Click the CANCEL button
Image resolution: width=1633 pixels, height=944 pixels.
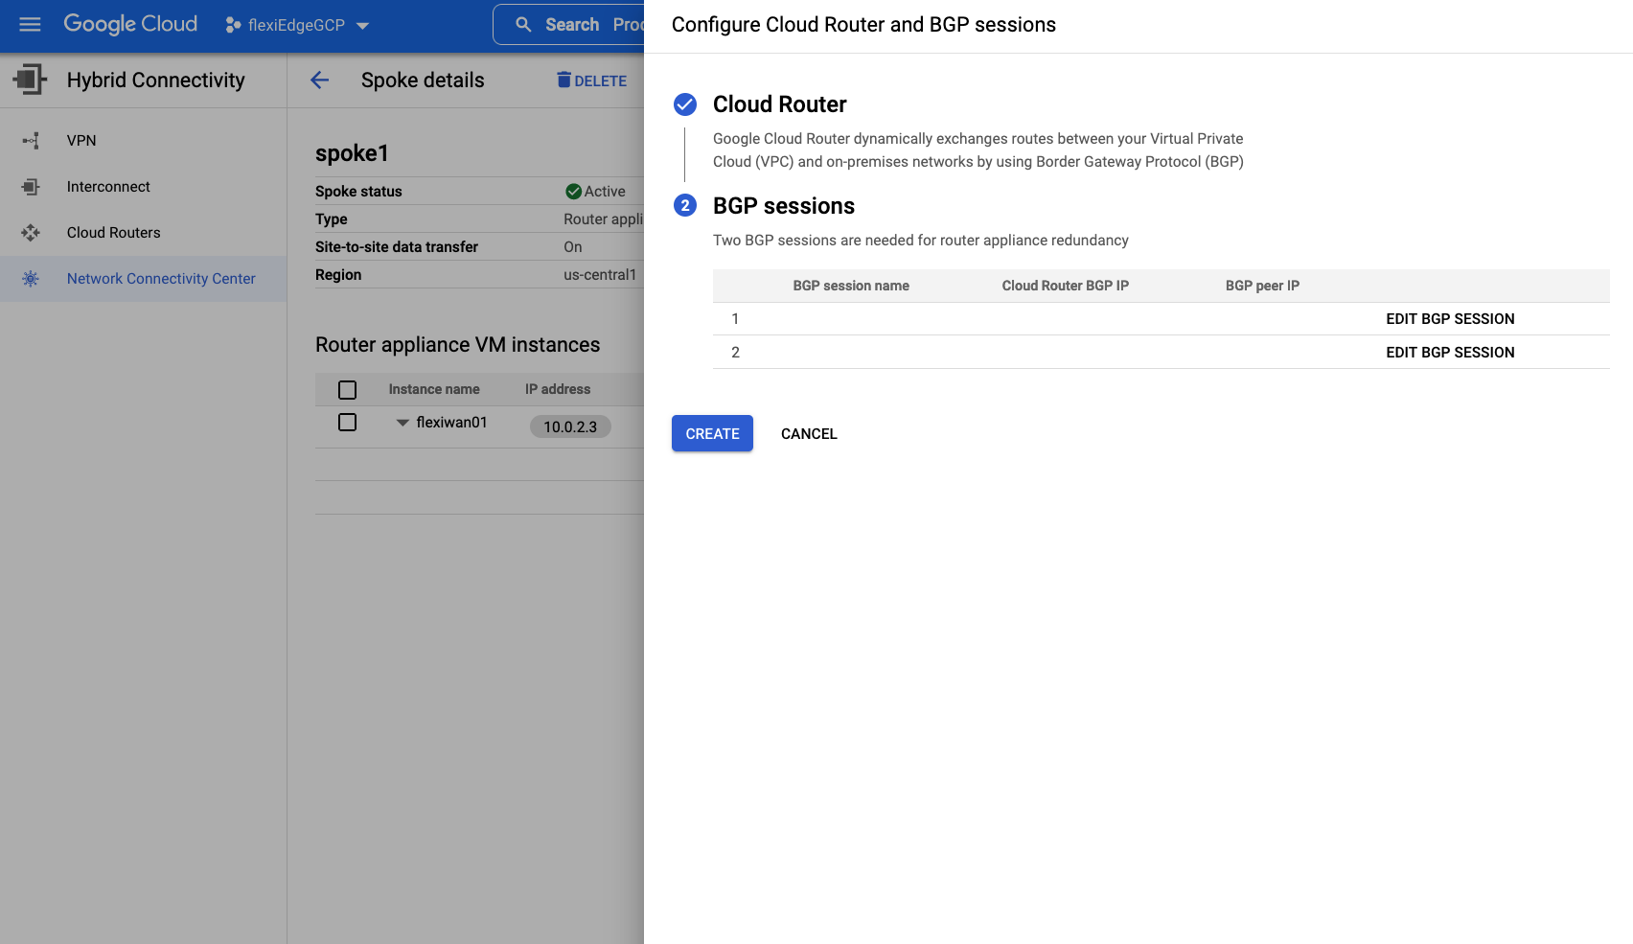coord(809,434)
